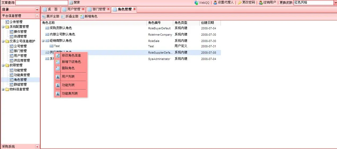Viewport: 337px width, 149px height.
Task: Click the 内部公司默认角色 row icon
Action: coord(47,34)
